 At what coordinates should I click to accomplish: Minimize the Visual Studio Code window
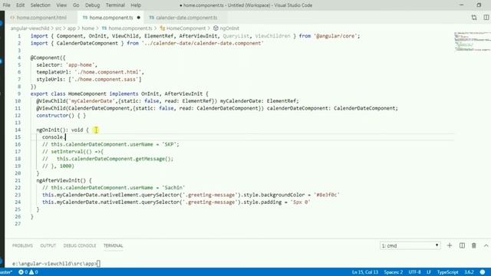coord(462,5)
